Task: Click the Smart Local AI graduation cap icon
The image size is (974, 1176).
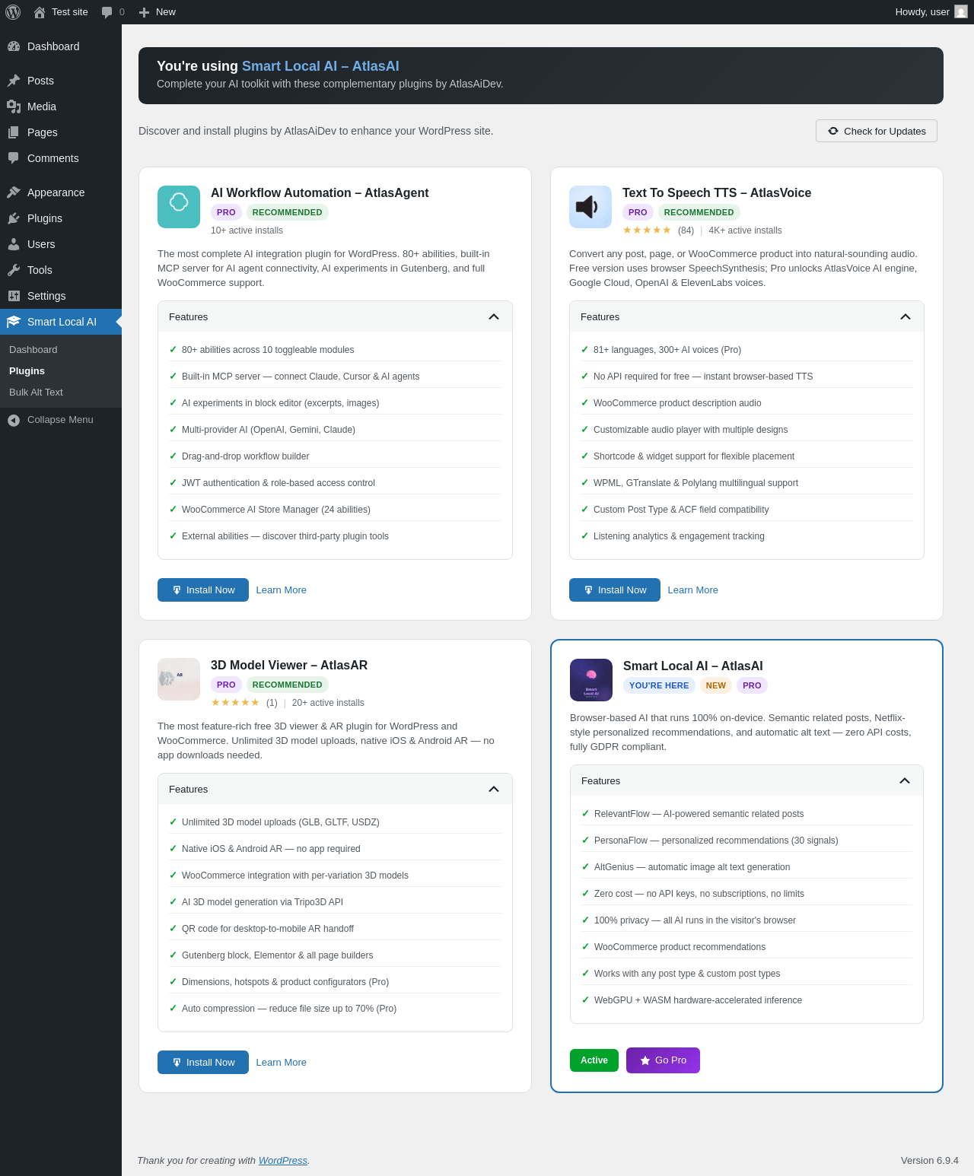Action: 14,322
